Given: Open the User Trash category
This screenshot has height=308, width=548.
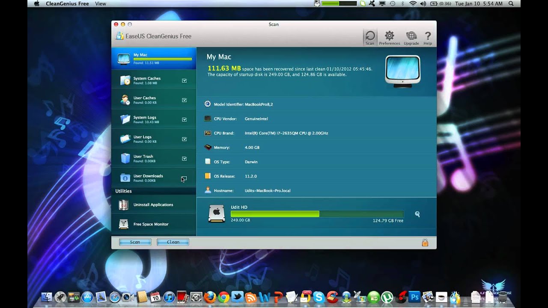Looking at the screenshot, I should (154, 158).
